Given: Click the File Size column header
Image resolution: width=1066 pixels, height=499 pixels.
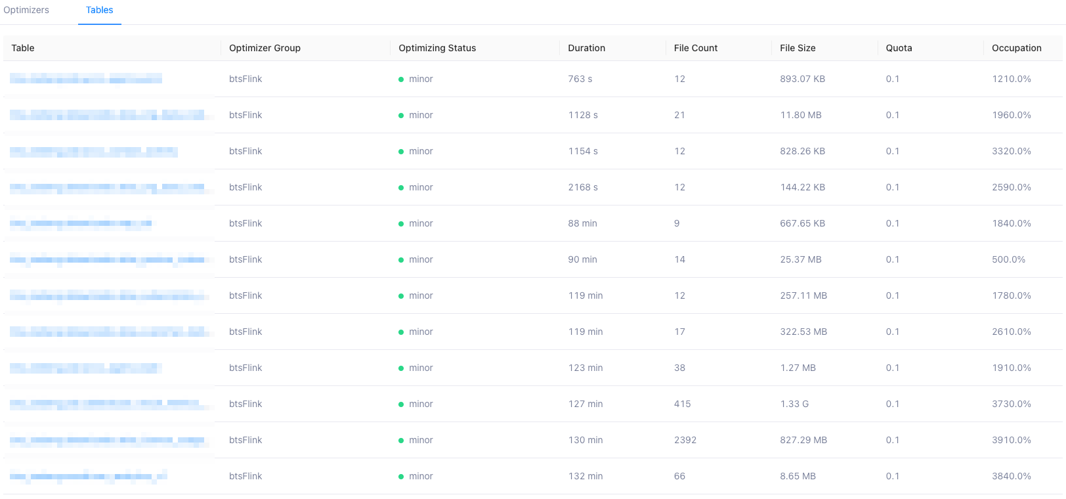Looking at the screenshot, I should (x=798, y=48).
